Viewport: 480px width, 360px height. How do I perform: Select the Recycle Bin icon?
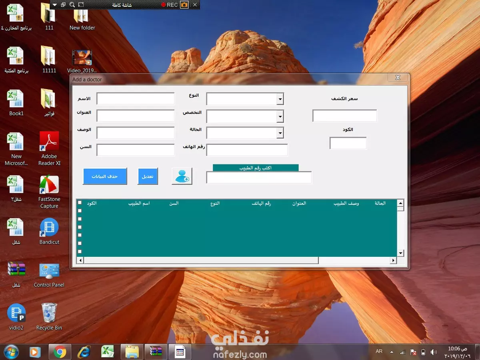[x=49, y=317]
